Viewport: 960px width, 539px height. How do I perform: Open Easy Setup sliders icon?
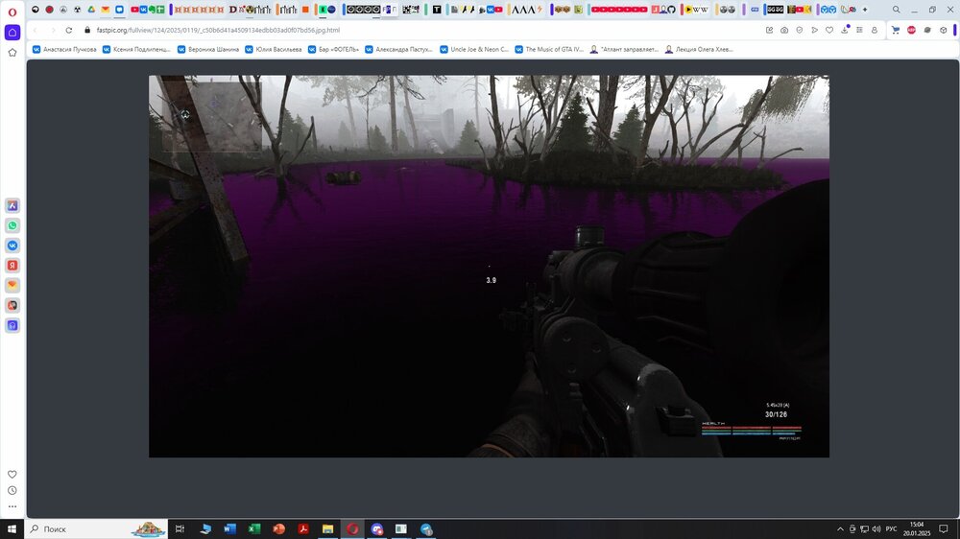[x=859, y=30]
